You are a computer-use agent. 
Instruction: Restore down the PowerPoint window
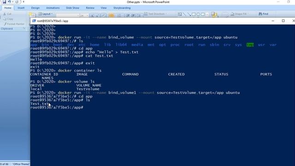coord(289,2)
